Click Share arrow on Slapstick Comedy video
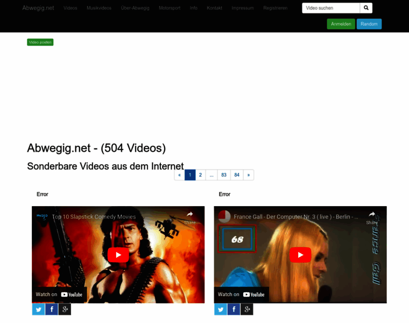The image size is (409, 323). (x=189, y=217)
